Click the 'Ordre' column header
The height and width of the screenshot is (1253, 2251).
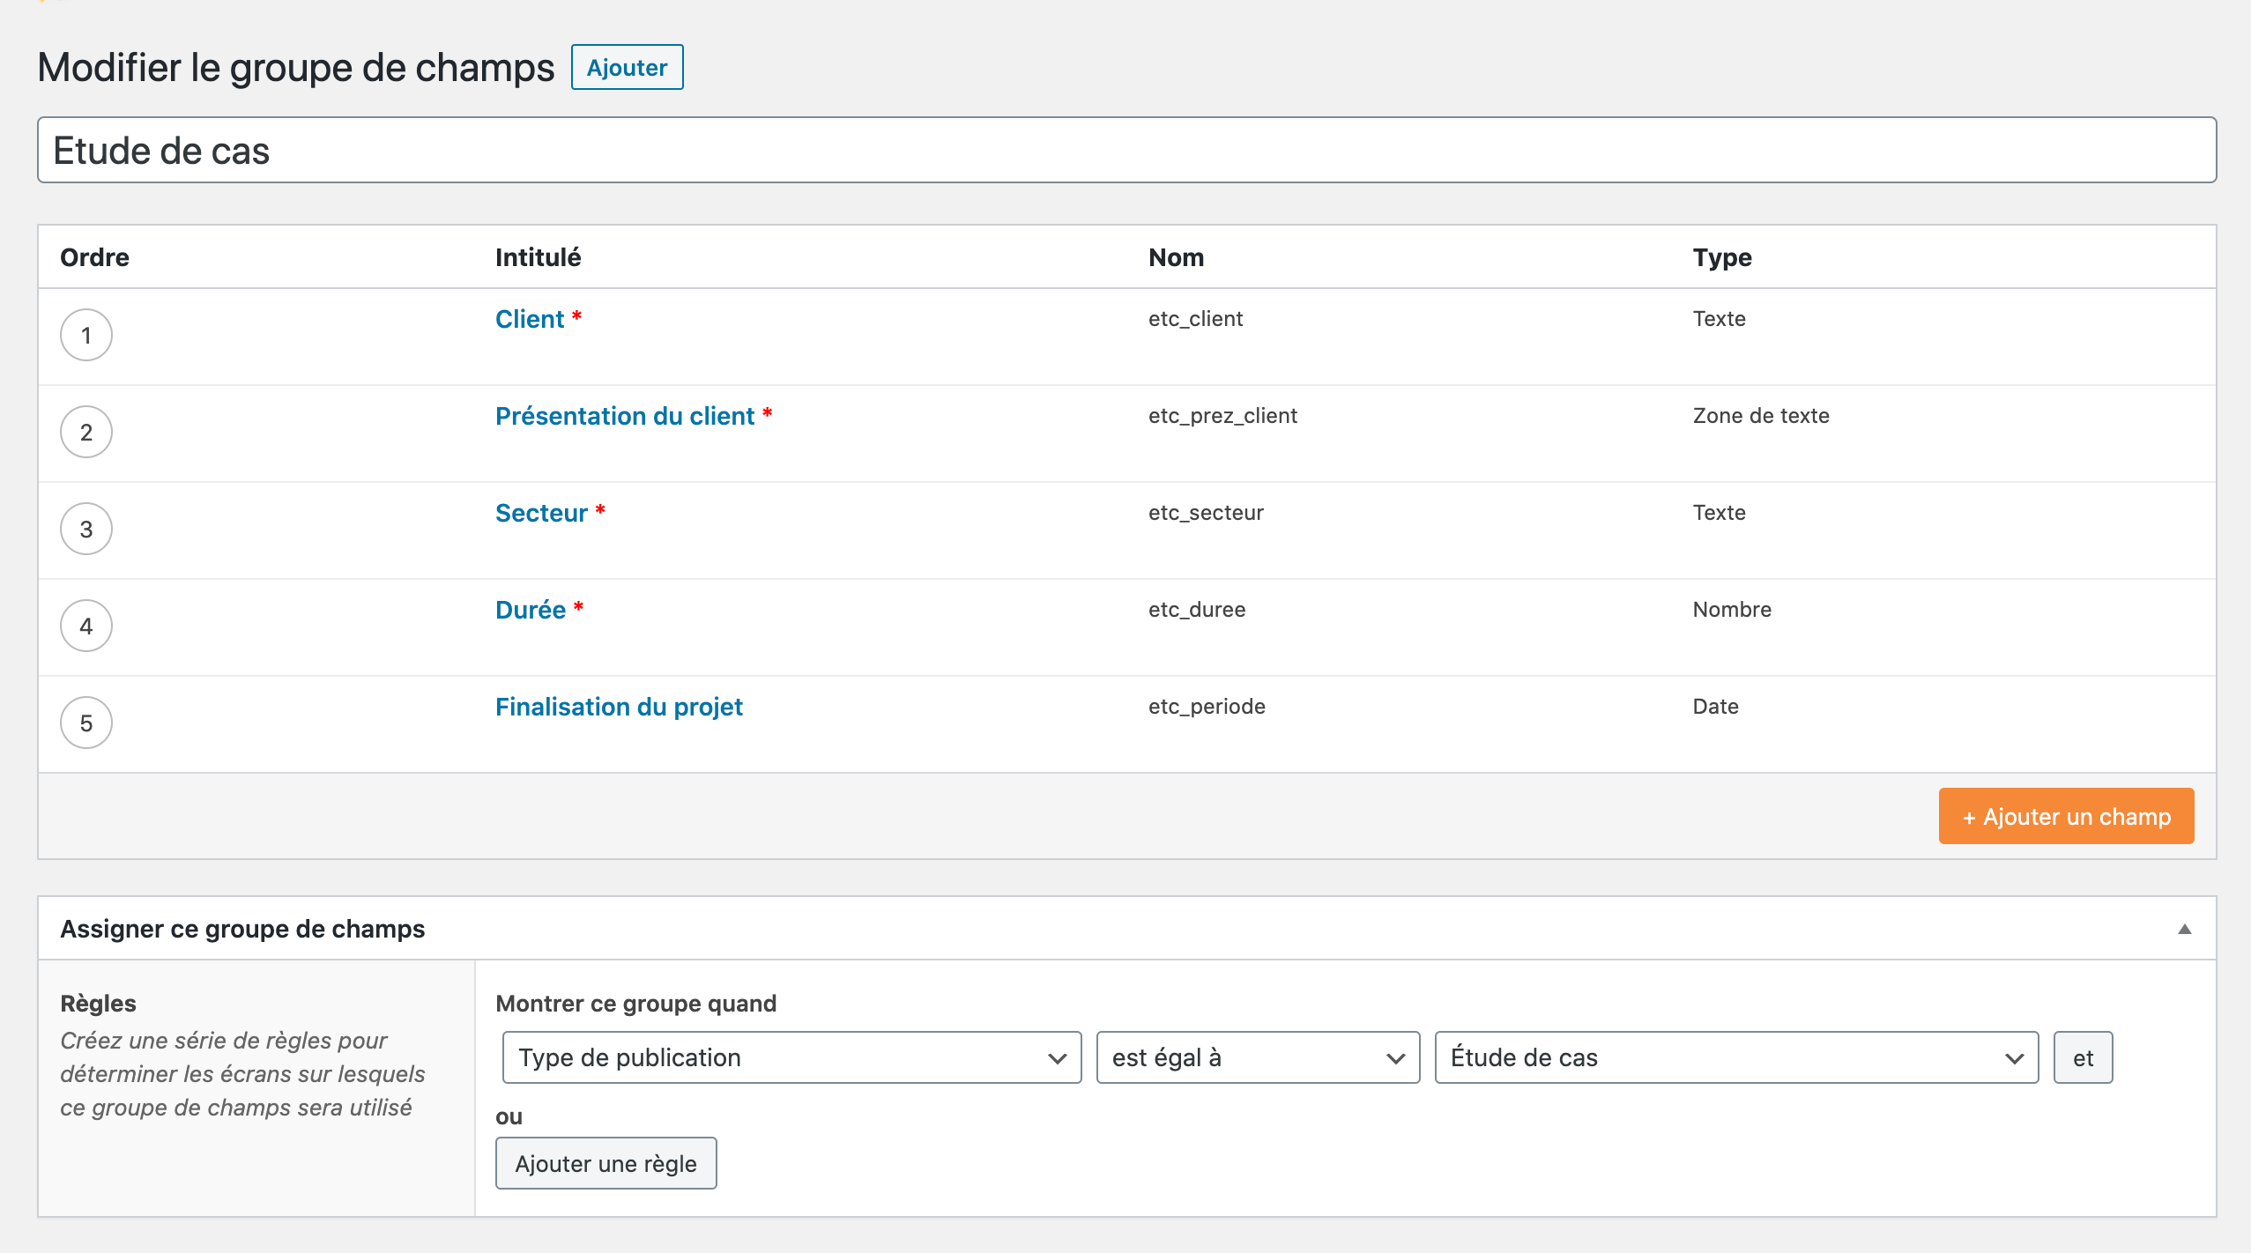[x=94, y=257]
